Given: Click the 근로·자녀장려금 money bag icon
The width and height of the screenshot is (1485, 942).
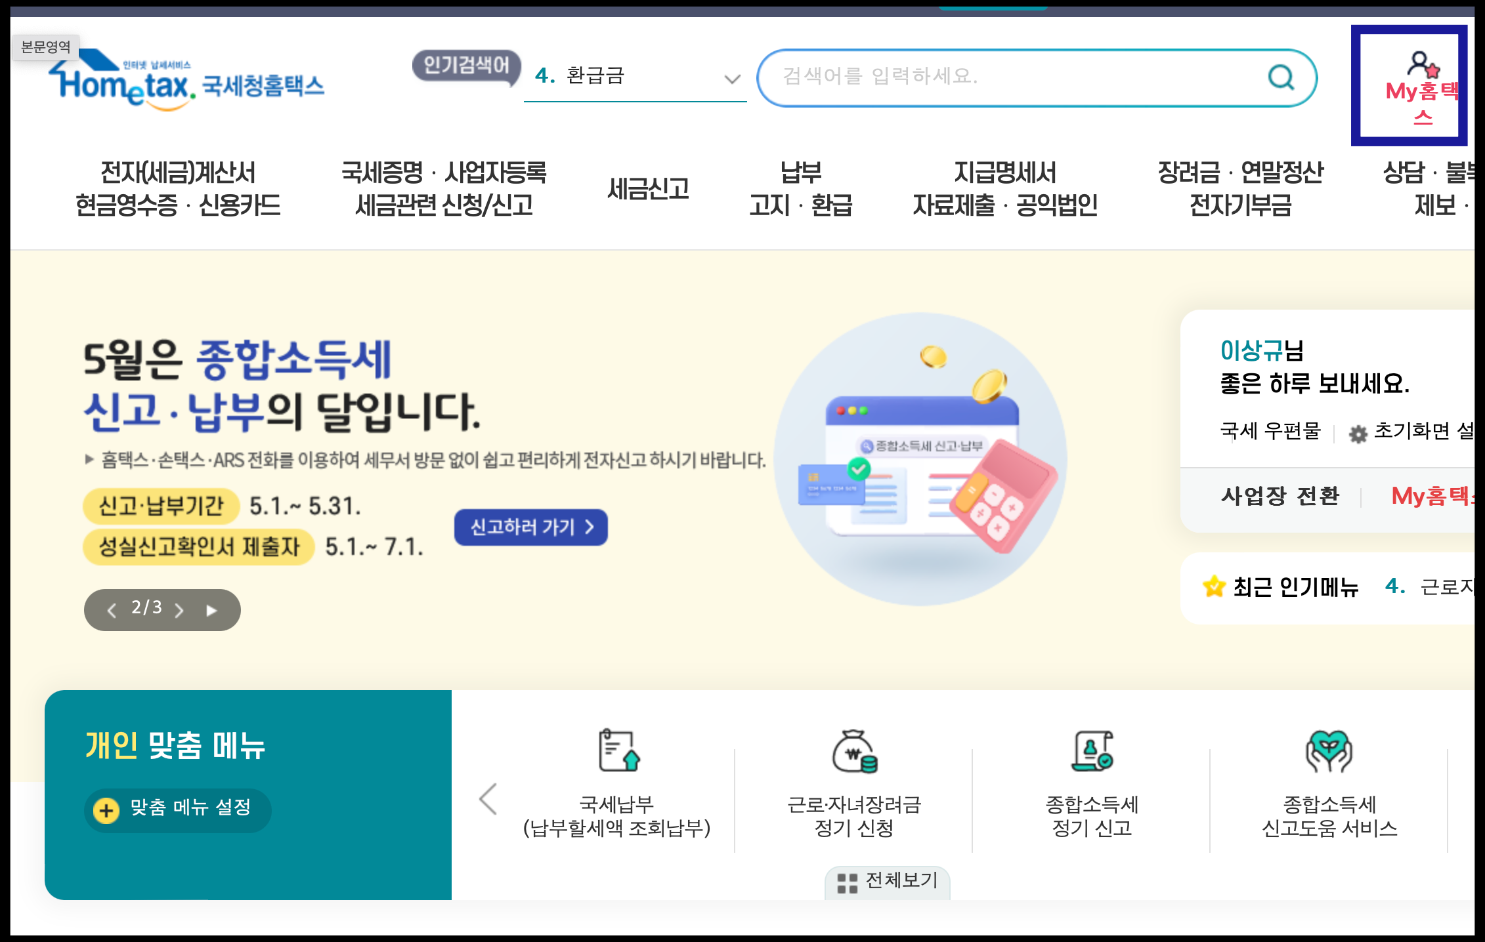Looking at the screenshot, I should pos(854,752).
